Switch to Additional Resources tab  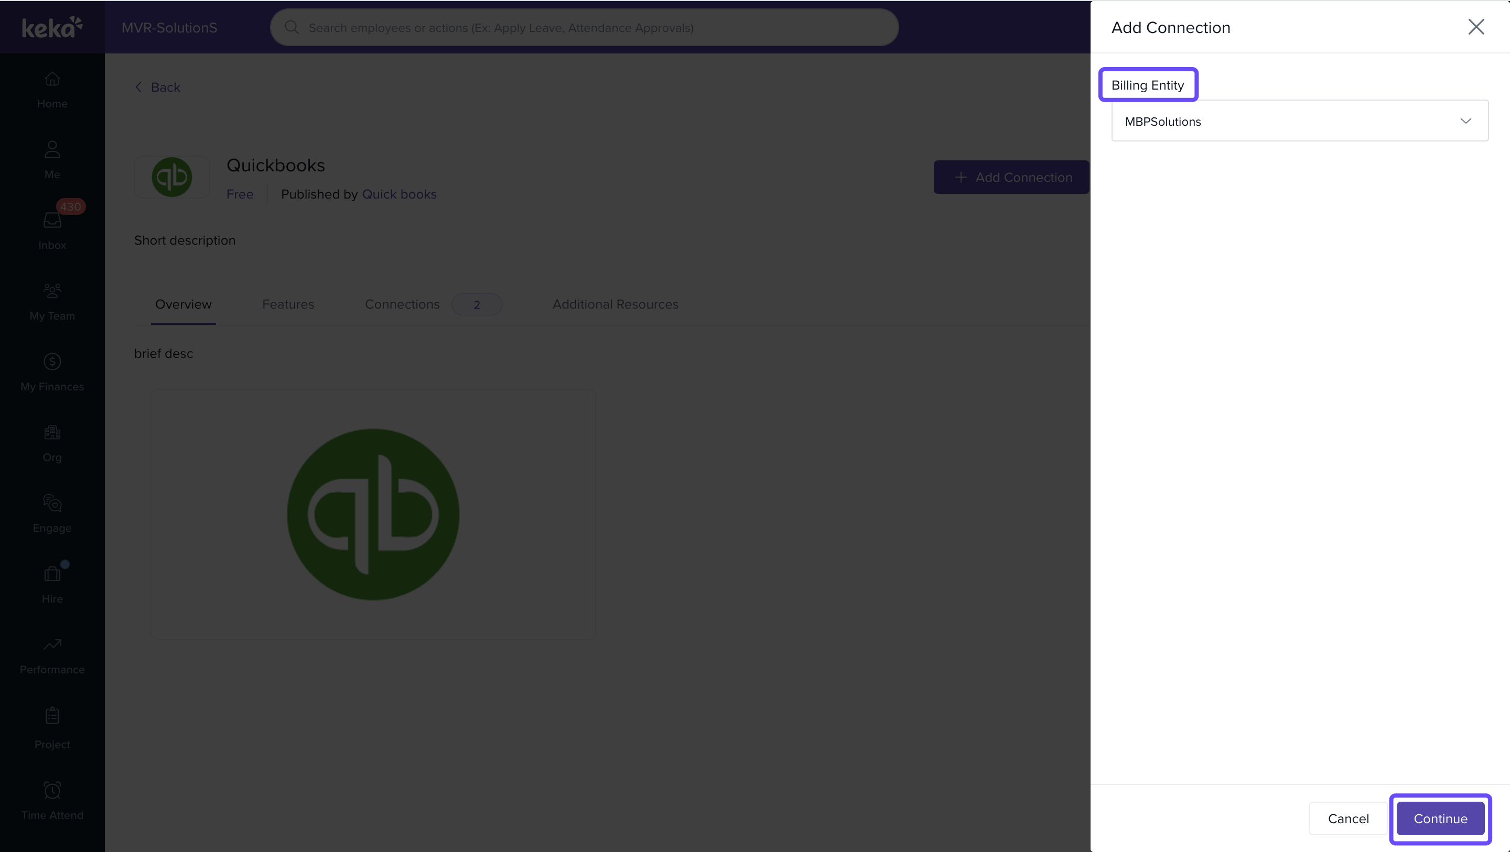tap(615, 304)
